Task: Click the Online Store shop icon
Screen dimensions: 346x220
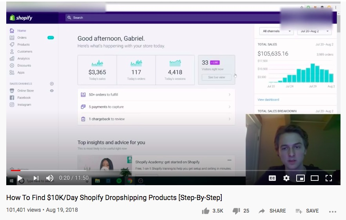Action: pyautogui.click(x=12, y=91)
